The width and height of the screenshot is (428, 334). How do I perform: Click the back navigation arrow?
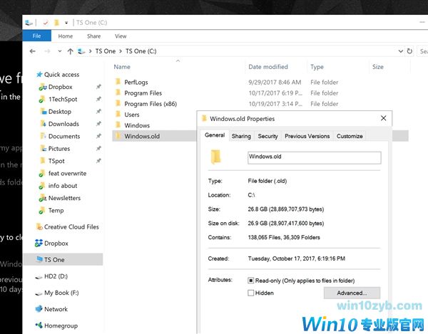(x=33, y=51)
